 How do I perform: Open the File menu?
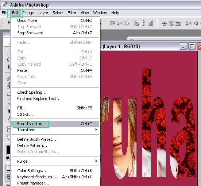(x=5, y=13)
